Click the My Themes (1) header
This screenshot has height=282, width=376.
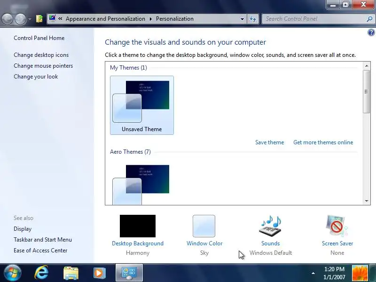click(x=128, y=68)
